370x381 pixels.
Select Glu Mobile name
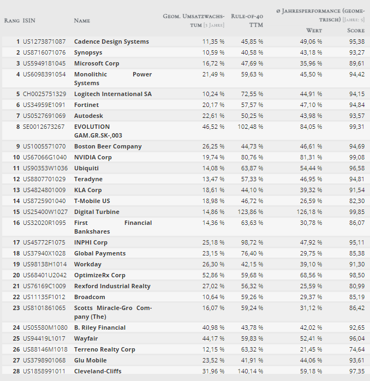[91, 360]
